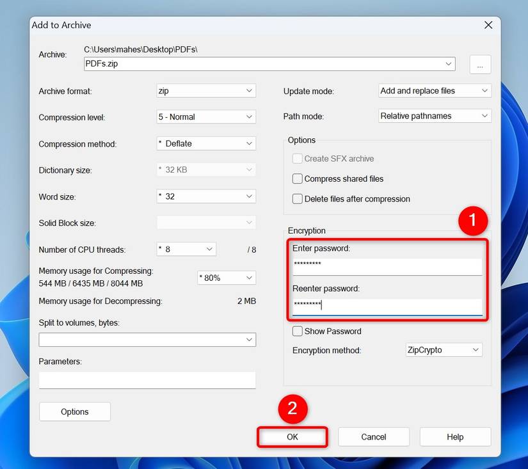The height and width of the screenshot is (469, 528).
Task: Open the Compression method dropdown
Action: [x=206, y=144]
